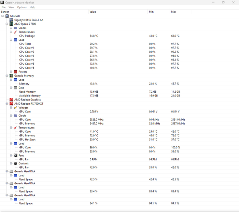Collapse the Controls node
The height and width of the screenshot is (212, 239).
pyautogui.click(x=11, y=163)
